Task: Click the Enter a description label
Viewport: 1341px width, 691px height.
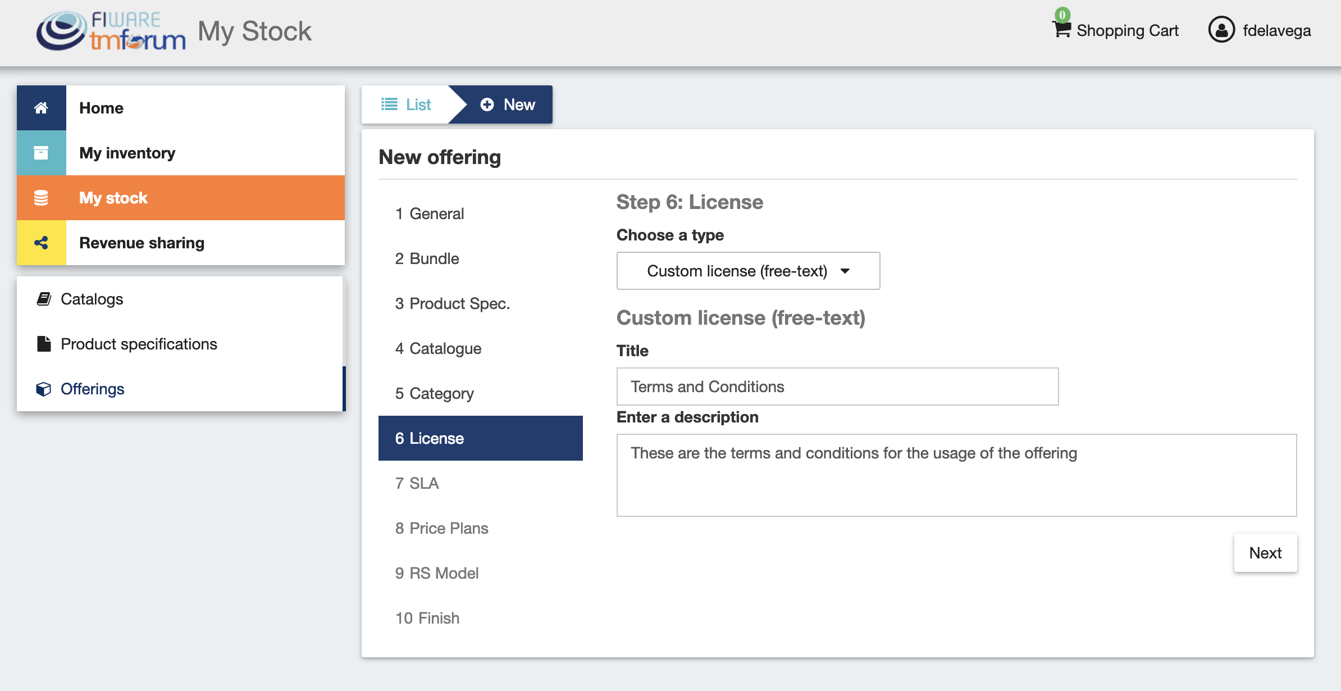Action: pos(687,417)
